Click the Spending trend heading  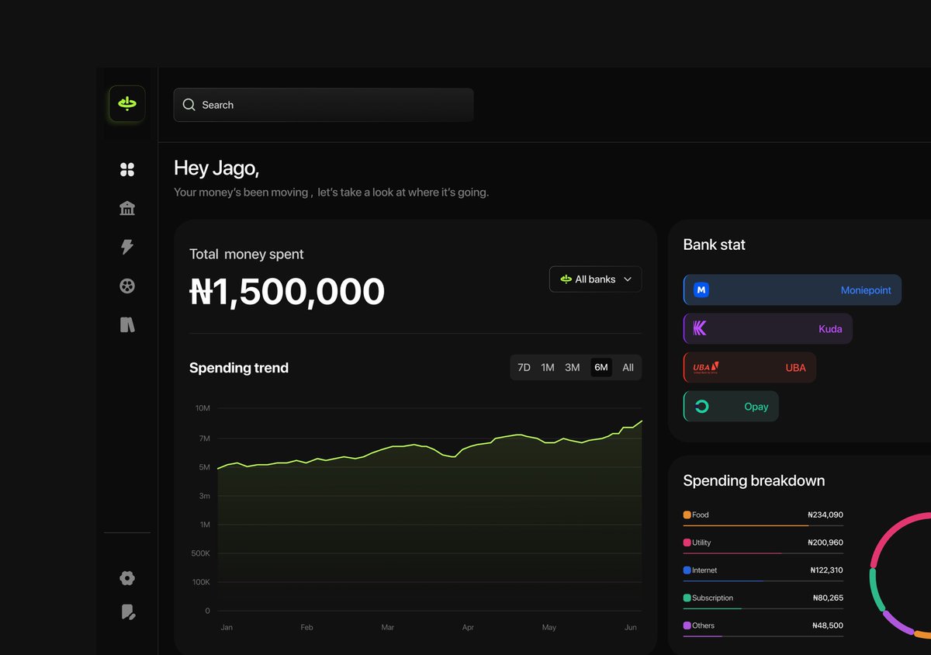pos(239,368)
